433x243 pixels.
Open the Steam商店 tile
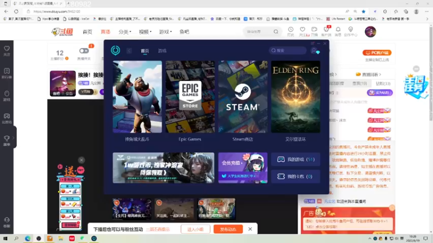coord(242,97)
